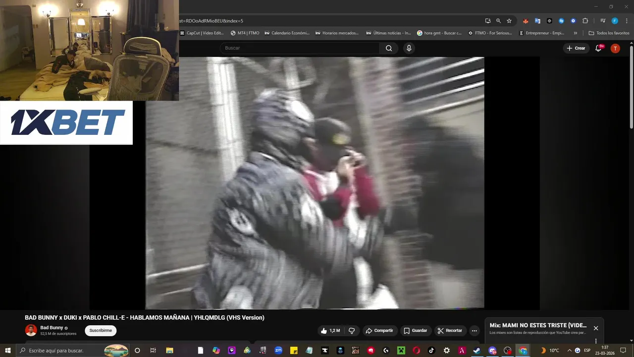The height and width of the screenshot is (357, 634).
Task: Open the YouTube account avatar T
Action: pos(615,48)
